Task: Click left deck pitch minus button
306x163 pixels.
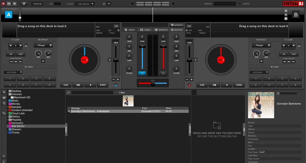Action: [114, 79]
